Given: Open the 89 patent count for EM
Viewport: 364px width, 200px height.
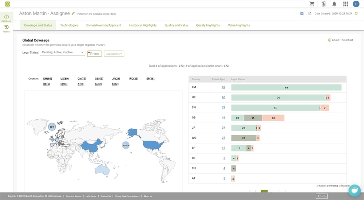Looking at the screenshot, I should [x=223, y=87].
